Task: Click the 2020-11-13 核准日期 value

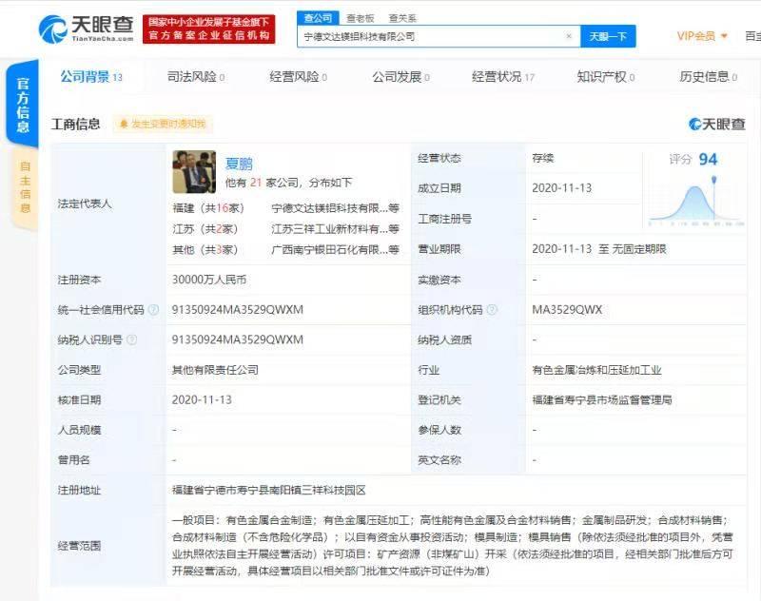Action: click(x=202, y=400)
